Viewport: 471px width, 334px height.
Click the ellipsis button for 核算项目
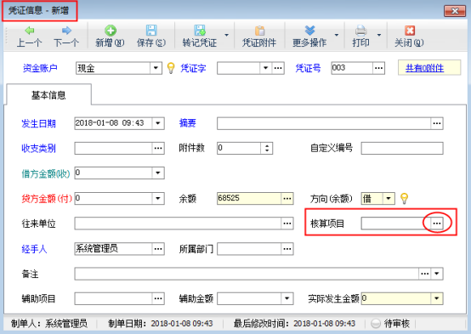click(437, 224)
